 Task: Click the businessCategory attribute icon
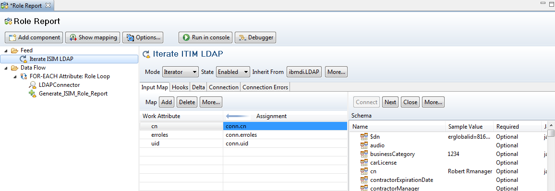[x=364, y=154]
